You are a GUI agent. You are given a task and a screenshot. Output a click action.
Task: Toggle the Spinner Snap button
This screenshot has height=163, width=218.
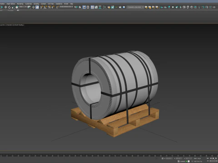click(x=53, y=7)
